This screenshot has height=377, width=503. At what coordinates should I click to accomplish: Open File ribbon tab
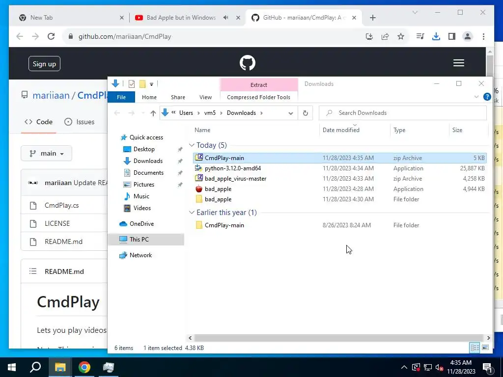121,97
